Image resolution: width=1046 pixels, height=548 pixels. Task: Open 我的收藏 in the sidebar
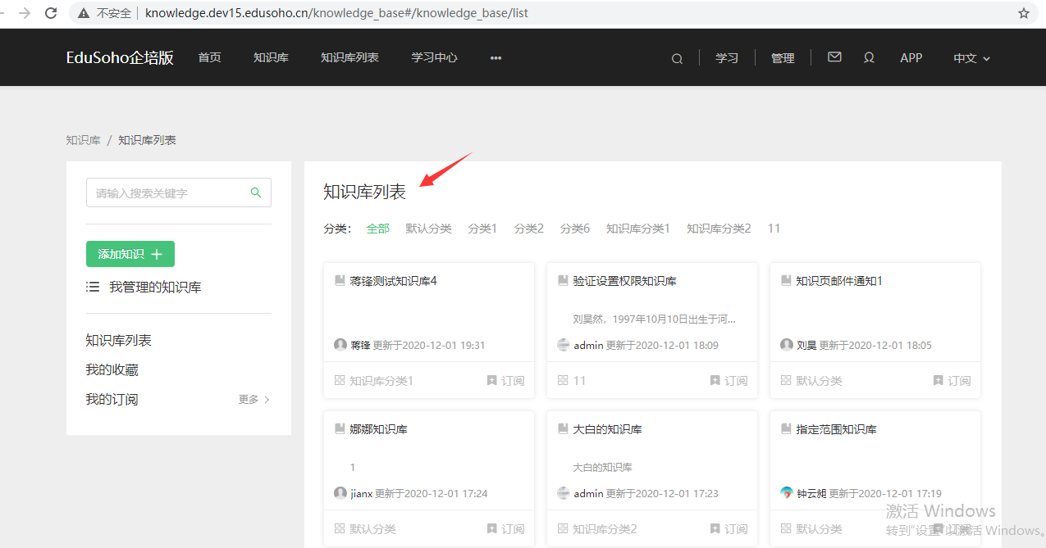click(x=112, y=370)
